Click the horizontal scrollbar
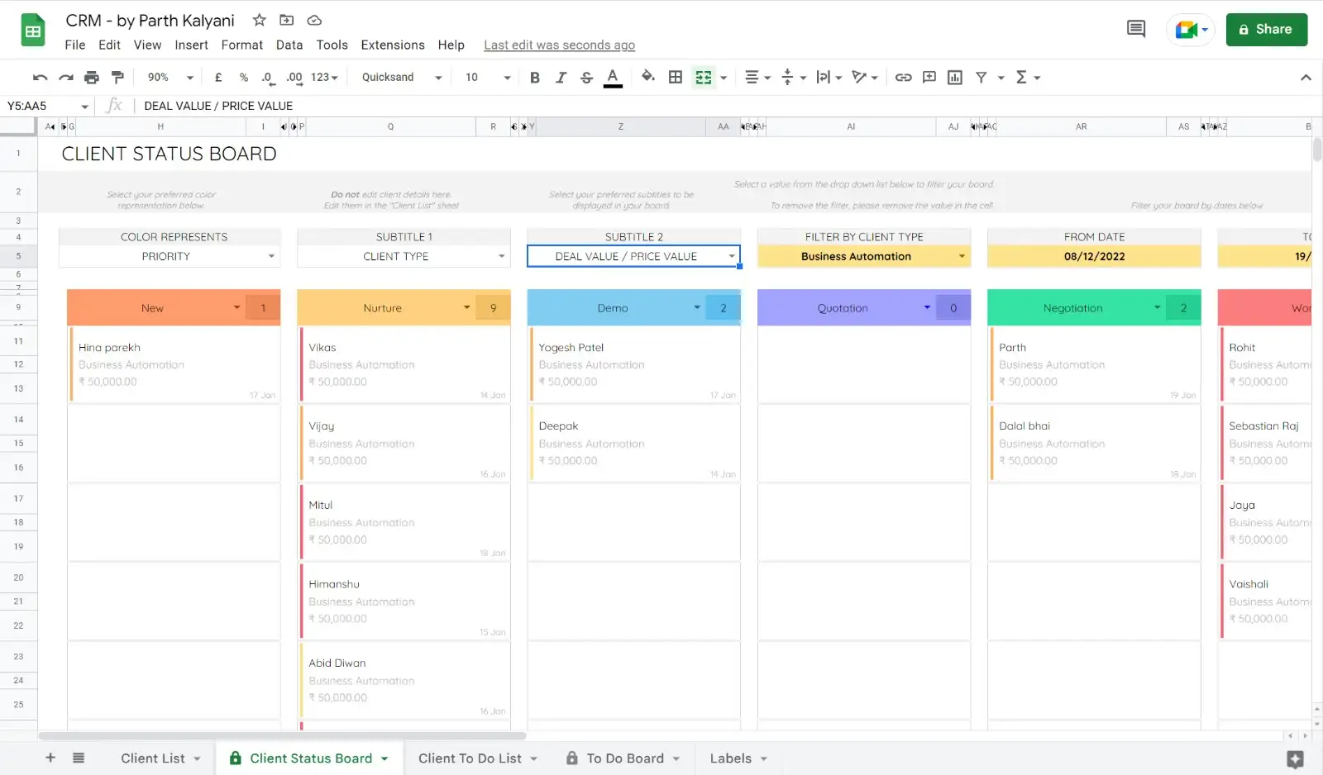 pos(282,735)
